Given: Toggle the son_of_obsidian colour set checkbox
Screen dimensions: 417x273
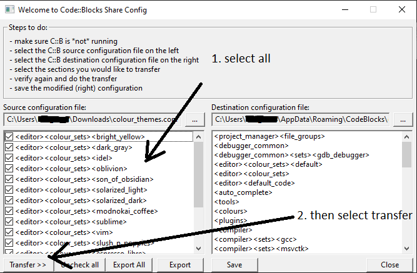Looking at the screenshot, I should (x=9, y=179).
